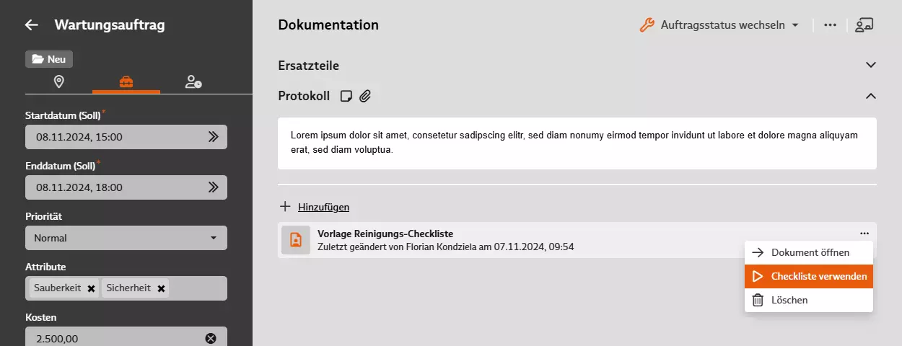Open Auftragsstatus wechseln dropdown
Image resolution: width=902 pixels, height=346 pixels.
point(719,25)
